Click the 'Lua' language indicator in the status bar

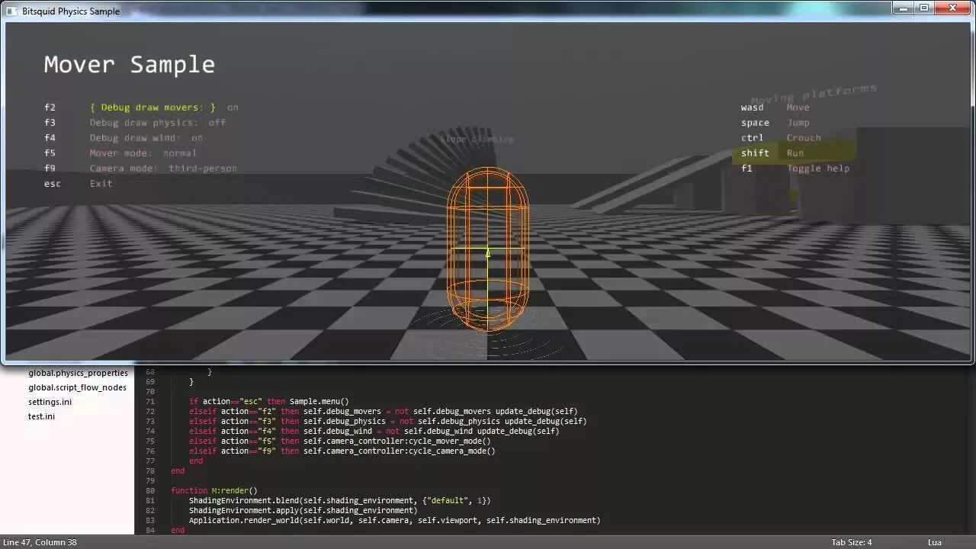click(x=935, y=541)
